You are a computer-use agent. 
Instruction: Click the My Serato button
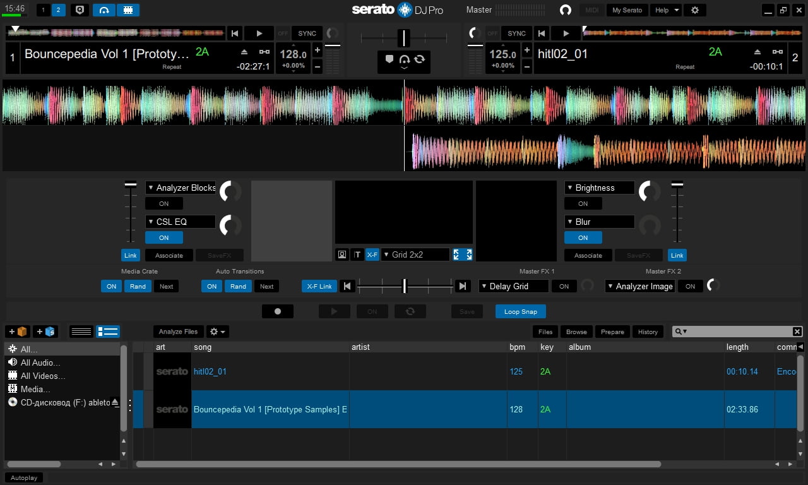point(627,10)
